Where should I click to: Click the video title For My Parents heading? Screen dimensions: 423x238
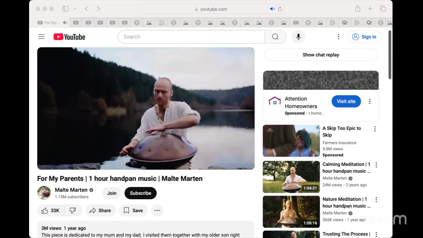pos(120,178)
